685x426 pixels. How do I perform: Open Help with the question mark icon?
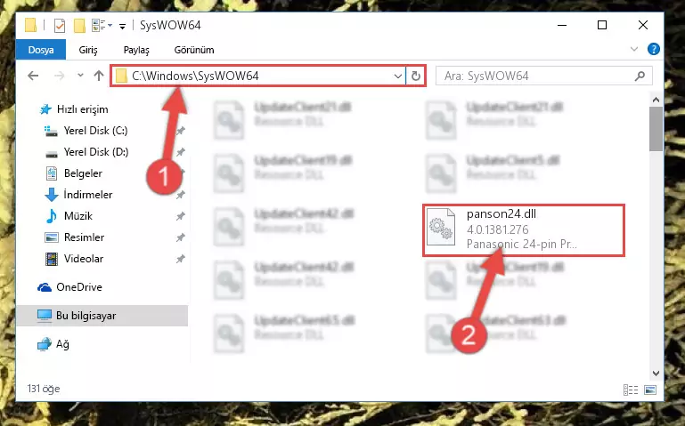point(654,49)
